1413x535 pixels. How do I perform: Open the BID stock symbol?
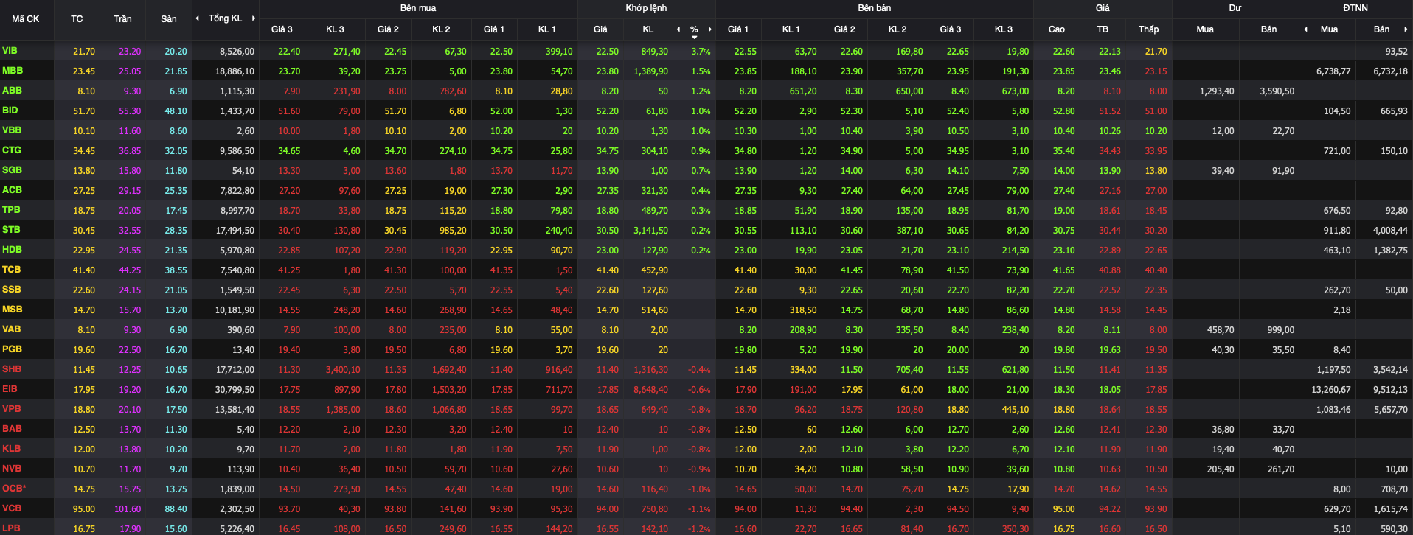pyautogui.click(x=10, y=111)
